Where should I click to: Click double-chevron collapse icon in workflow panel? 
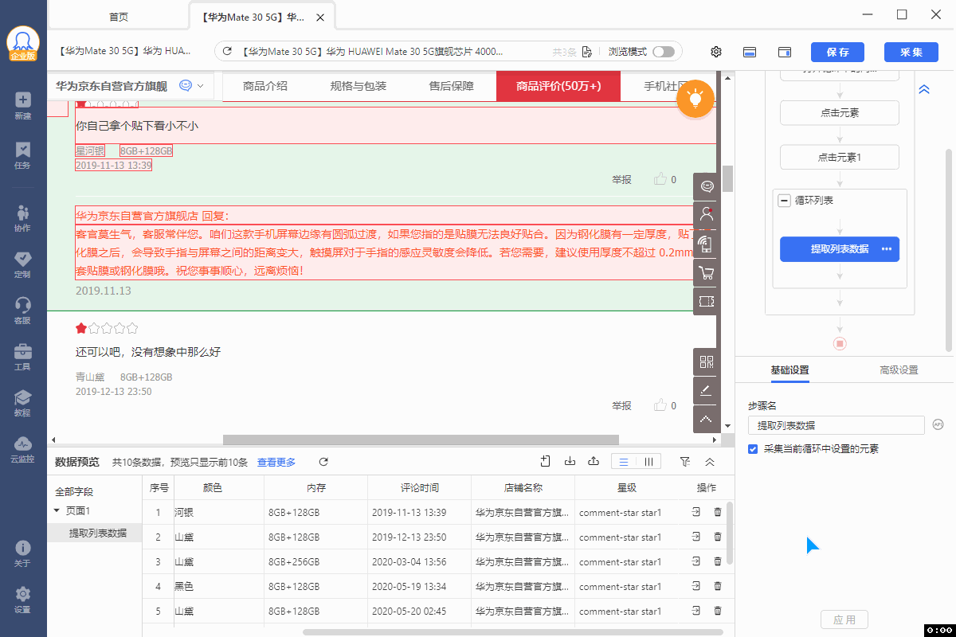click(x=924, y=90)
